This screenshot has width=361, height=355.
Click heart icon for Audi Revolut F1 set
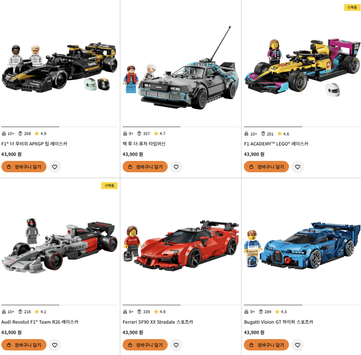point(55,345)
